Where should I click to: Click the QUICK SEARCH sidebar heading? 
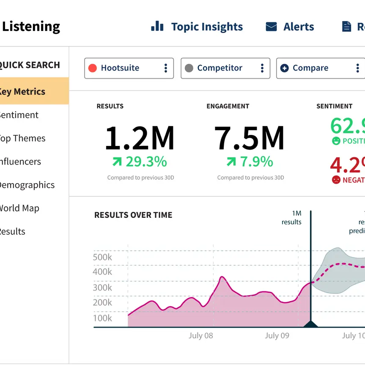[30, 65]
